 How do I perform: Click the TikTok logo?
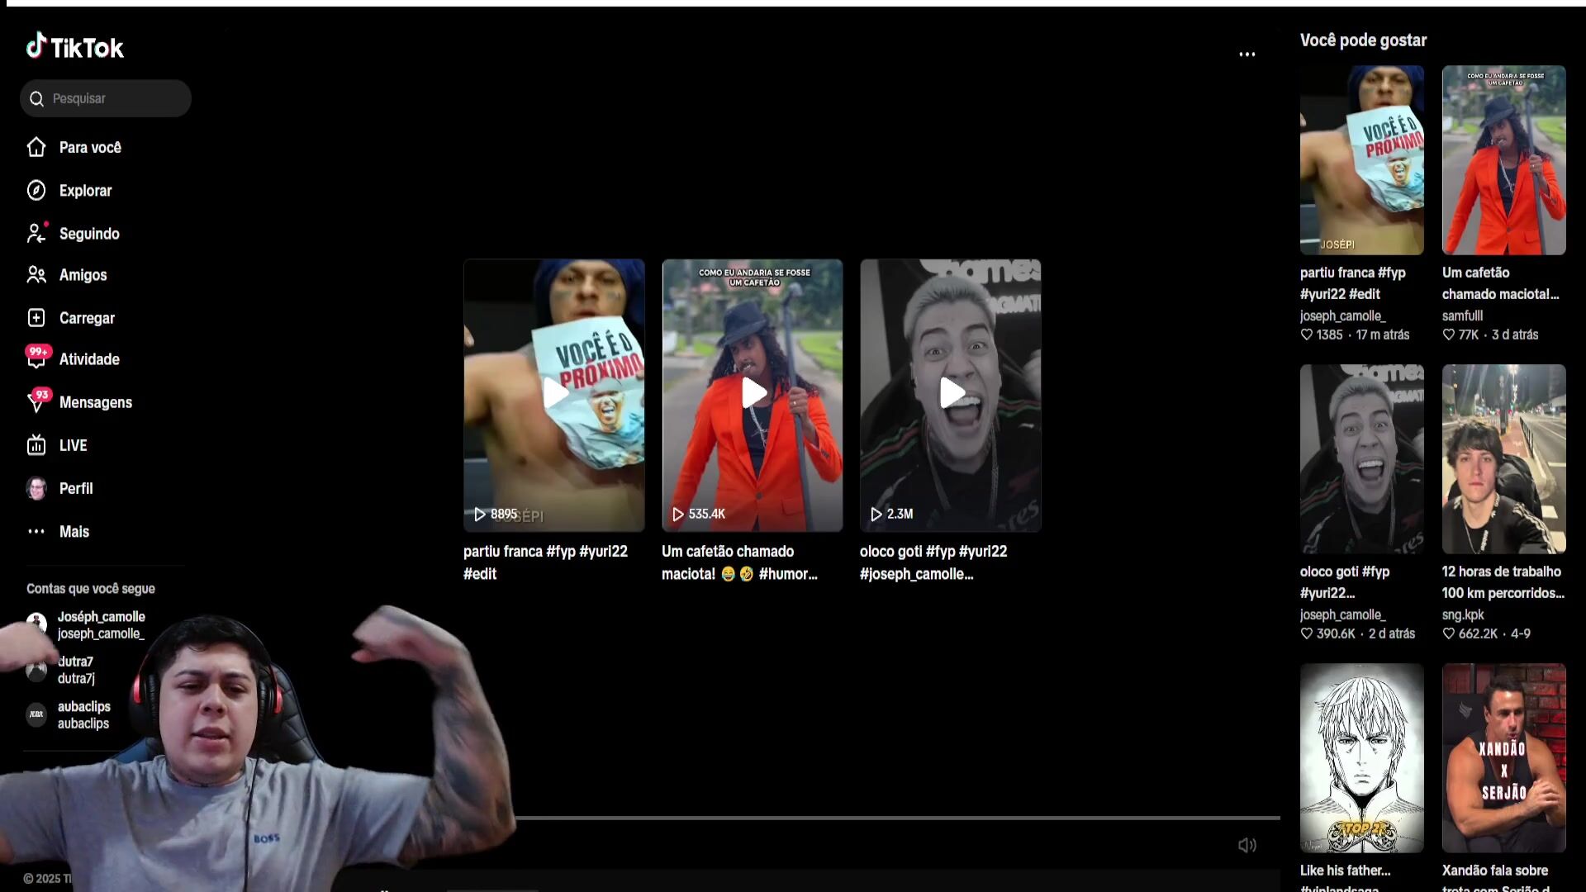point(74,47)
